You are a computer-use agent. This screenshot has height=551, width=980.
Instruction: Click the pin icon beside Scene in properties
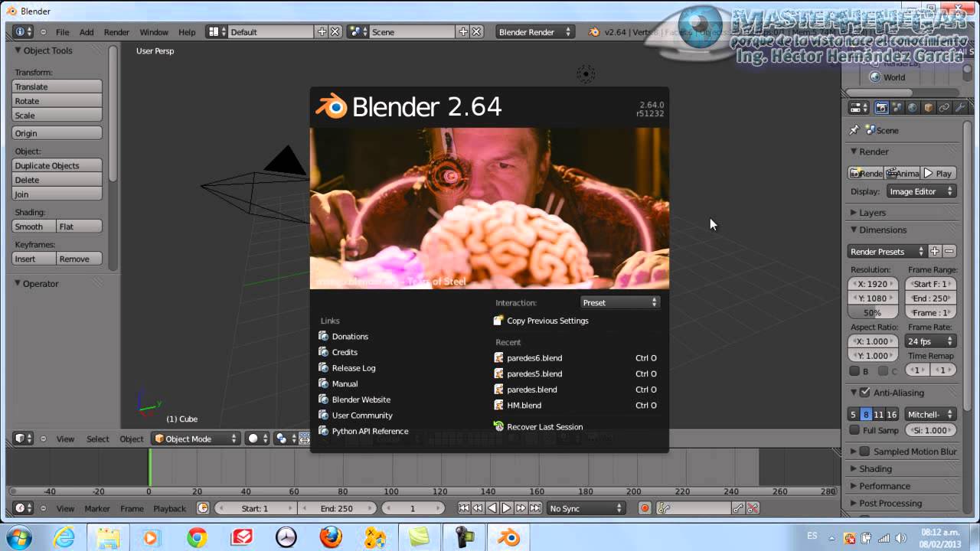pyautogui.click(x=854, y=130)
